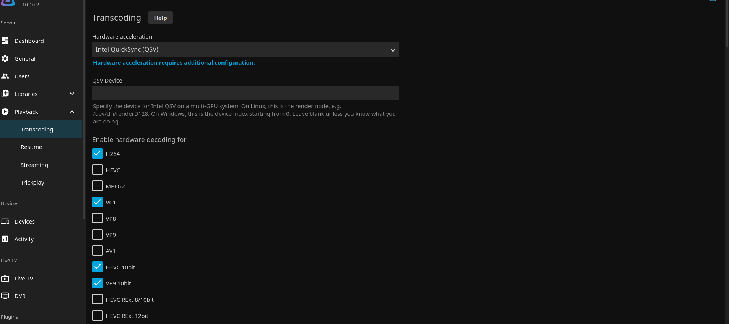Click the Activity chart icon
The height and width of the screenshot is (324, 729).
(x=5, y=239)
